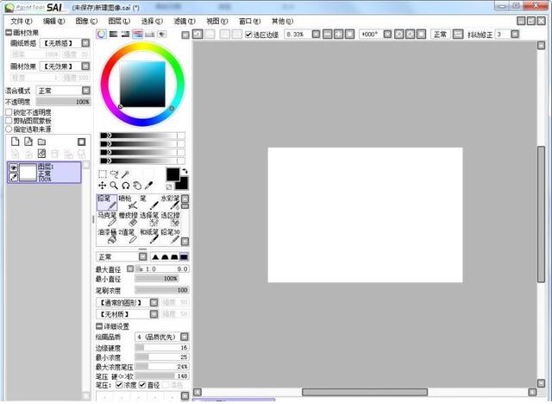Activate the zoom magnifier tool
This screenshot has width=552, height=404.
(114, 186)
